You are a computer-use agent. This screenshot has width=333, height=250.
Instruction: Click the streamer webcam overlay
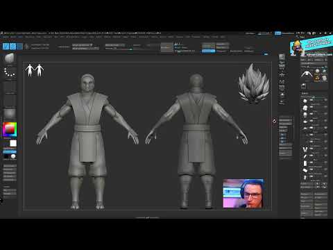[x=243, y=193]
